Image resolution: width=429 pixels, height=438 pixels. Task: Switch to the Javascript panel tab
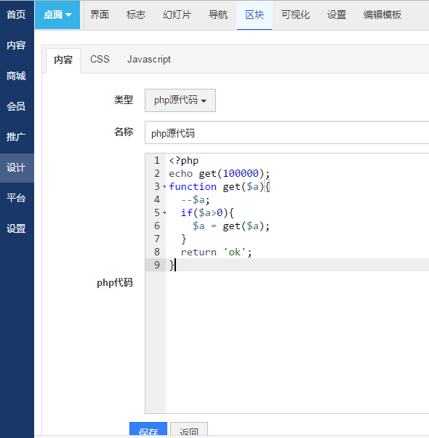[x=149, y=60]
